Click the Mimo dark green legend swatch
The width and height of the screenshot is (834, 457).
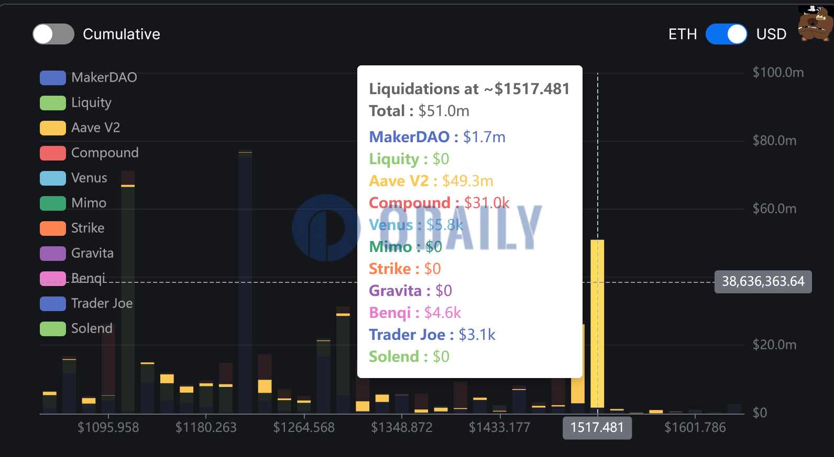coord(53,203)
